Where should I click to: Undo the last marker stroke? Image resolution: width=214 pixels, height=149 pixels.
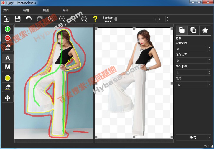[29, 19]
